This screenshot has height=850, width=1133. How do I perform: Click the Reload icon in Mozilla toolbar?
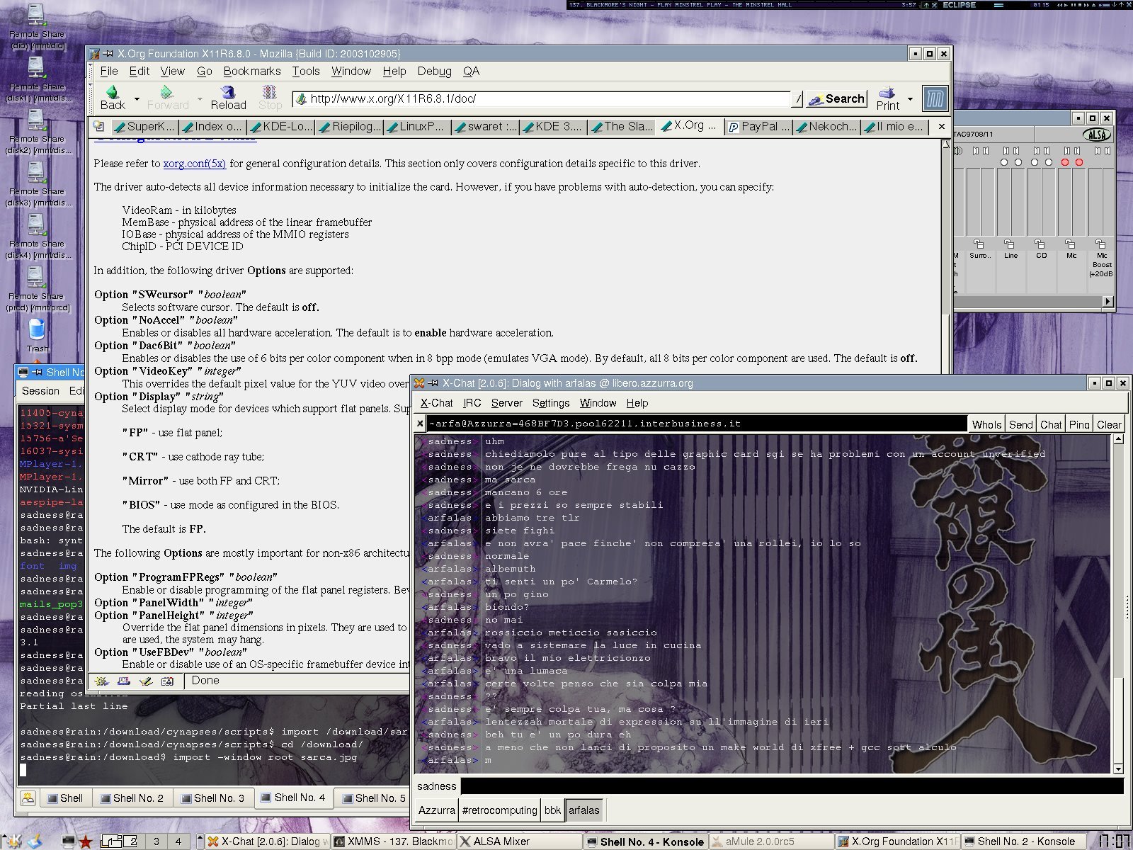pyautogui.click(x=228, y=92)
